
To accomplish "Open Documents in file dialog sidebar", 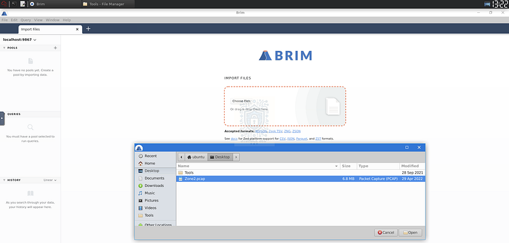I will [x=155, y=178].
